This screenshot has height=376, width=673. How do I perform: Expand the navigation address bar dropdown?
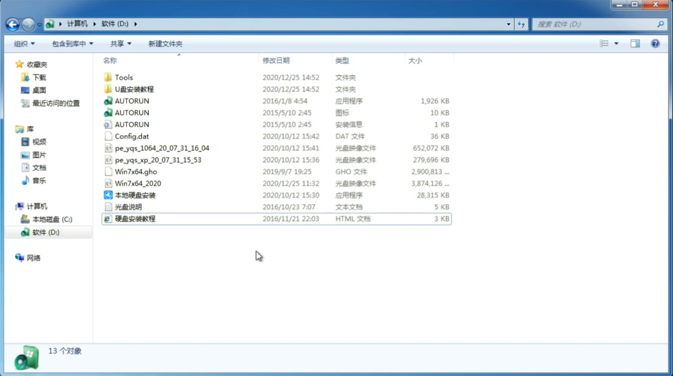point(508,23)
